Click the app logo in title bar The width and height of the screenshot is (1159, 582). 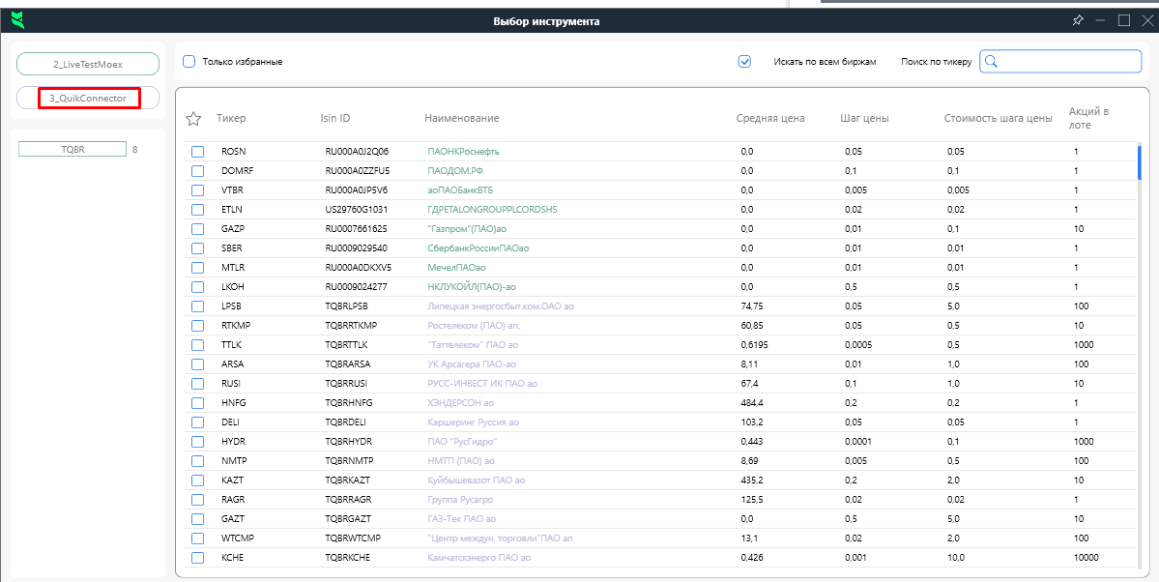(17, 20)
